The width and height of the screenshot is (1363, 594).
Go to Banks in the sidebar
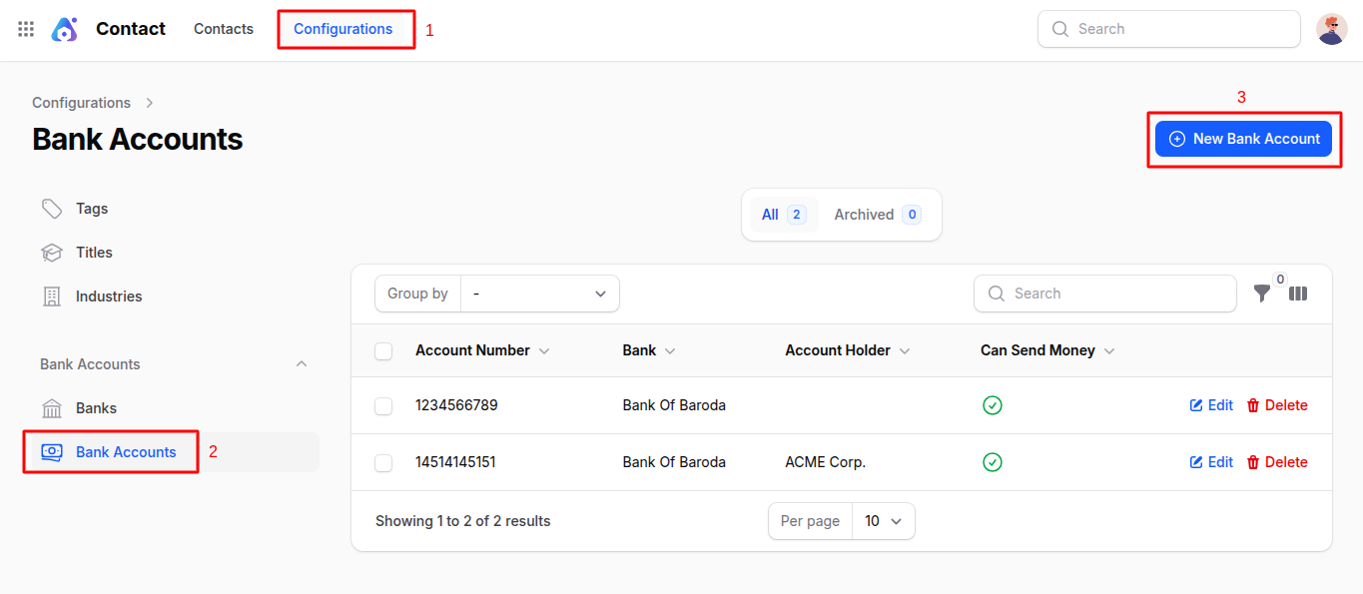[96, 408]
